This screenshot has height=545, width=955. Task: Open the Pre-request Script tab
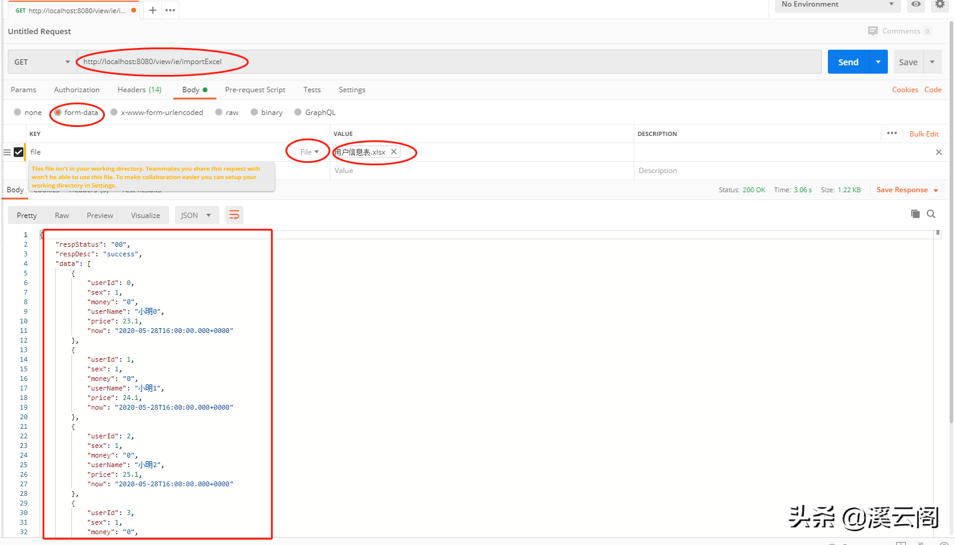coord(255,90)
